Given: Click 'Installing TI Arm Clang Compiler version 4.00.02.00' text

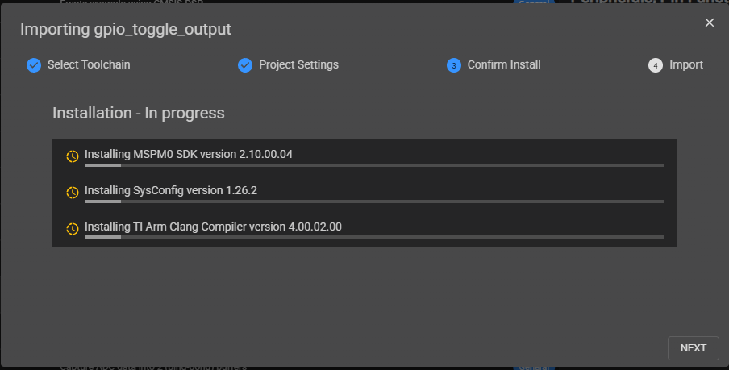Looking at the screenshot, I should tap(213, 227).
